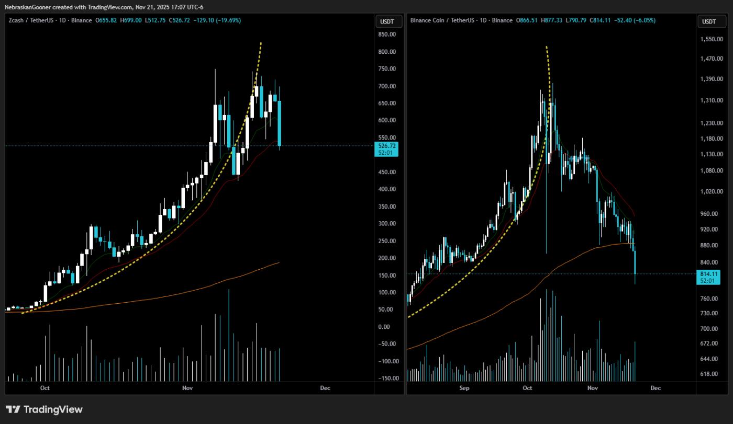This screenshot has height=424, width=733.
Task: Click the 1,550.00 level on Binance Coin price scale
Action: tap(711, 40)
